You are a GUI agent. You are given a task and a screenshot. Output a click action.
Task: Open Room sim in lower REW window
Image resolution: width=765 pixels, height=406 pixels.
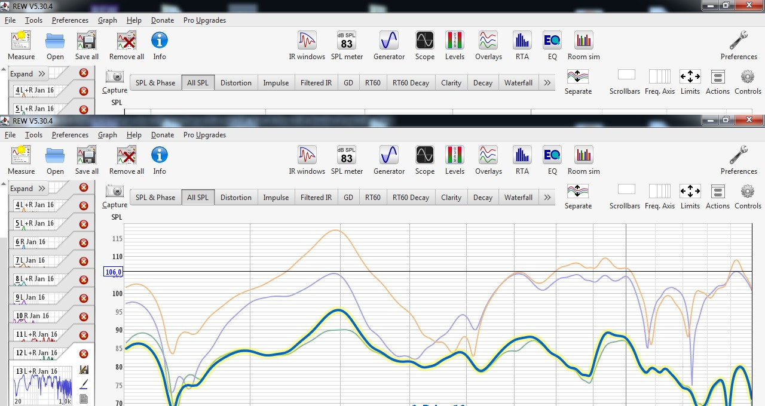click(x=583, y=155)
